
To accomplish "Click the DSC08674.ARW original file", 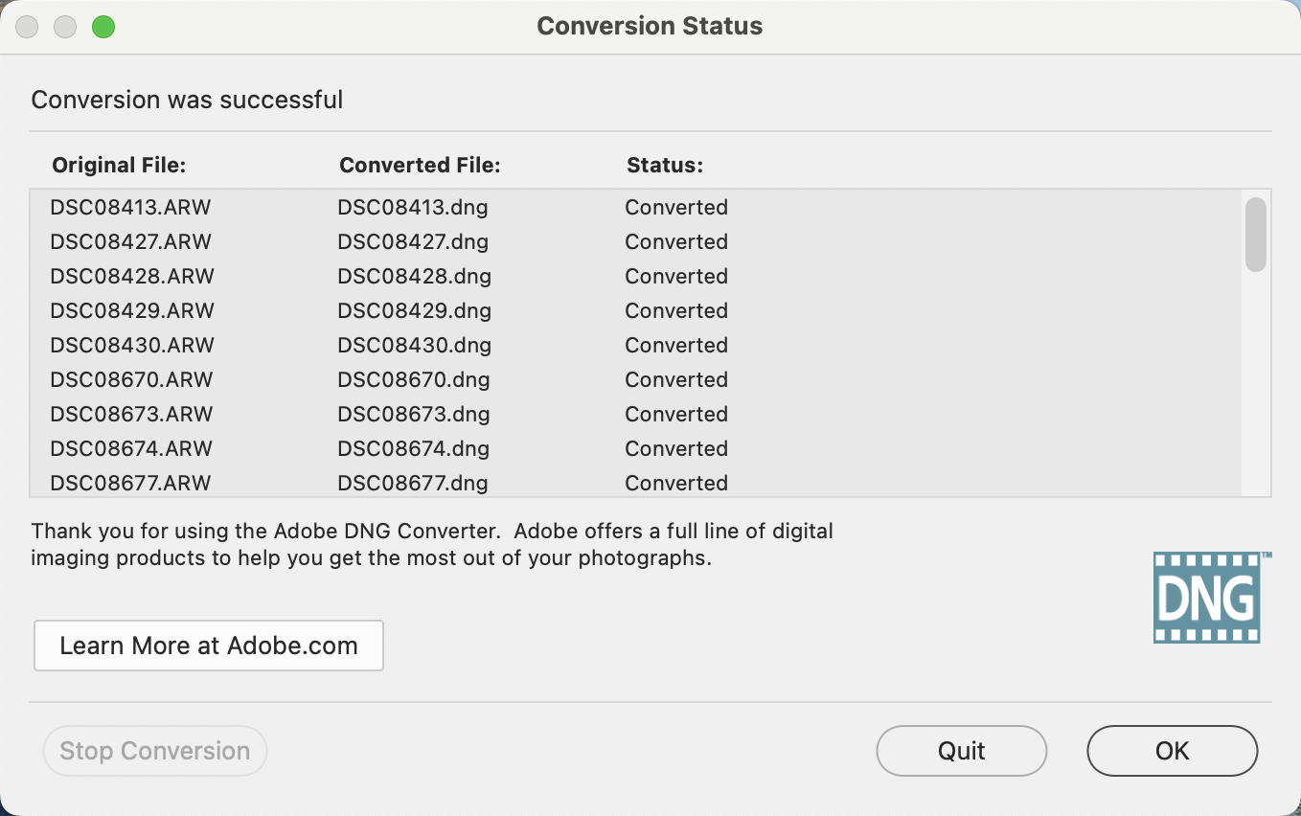I will [132, 448].
